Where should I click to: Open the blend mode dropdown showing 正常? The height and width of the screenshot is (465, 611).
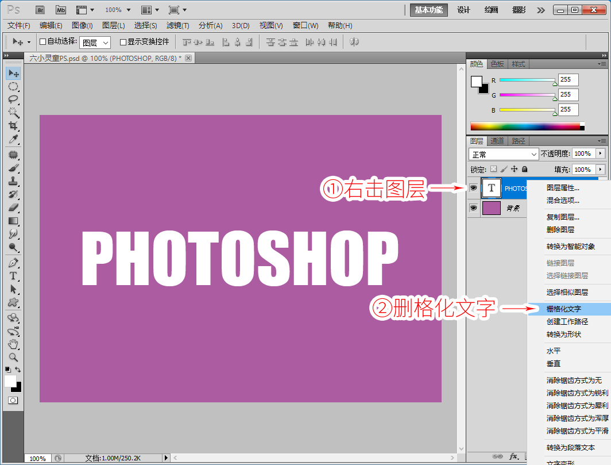pos(504,155)
